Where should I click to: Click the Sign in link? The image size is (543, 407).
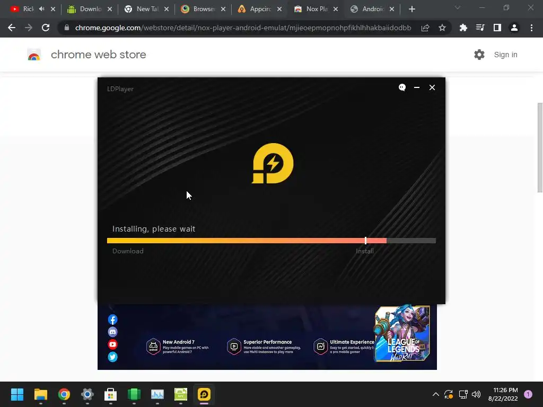(505, 55)
